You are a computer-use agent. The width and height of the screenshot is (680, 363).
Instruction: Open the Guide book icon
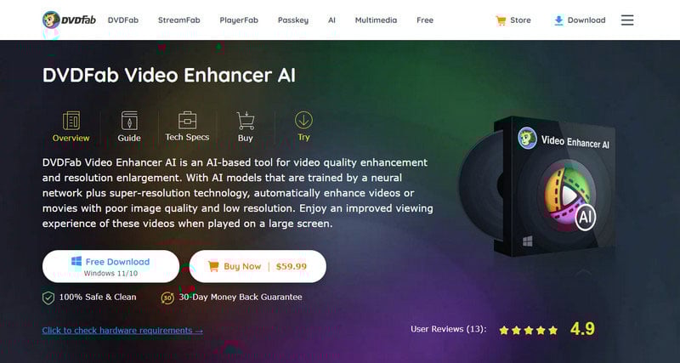(129, 121)
